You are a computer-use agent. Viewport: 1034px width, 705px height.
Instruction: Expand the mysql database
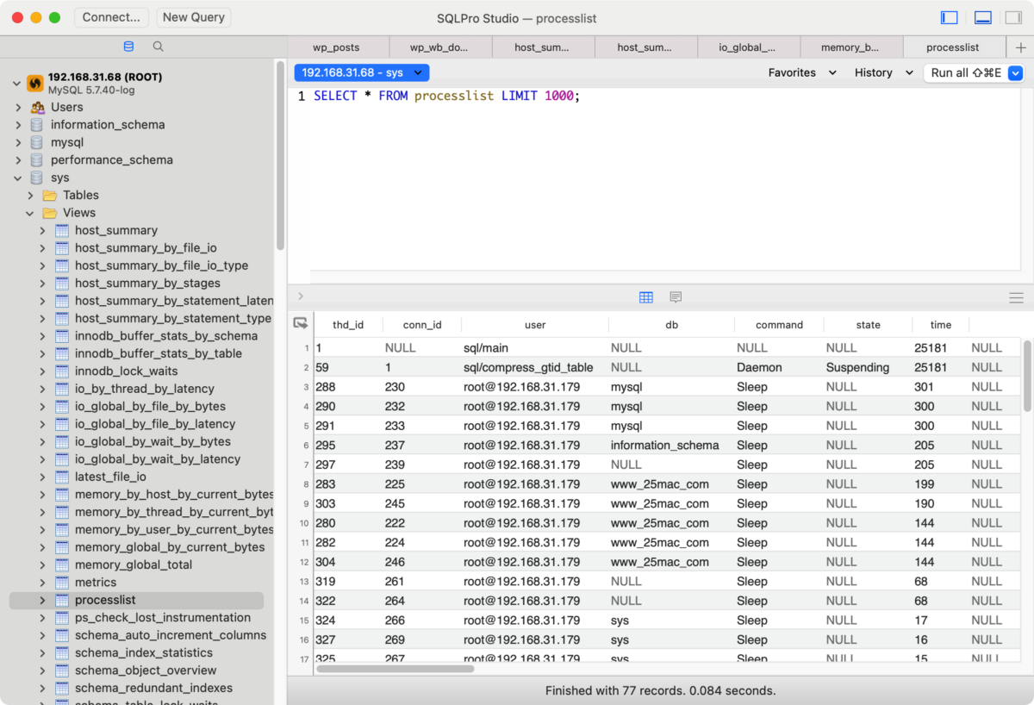click(19, 143)
